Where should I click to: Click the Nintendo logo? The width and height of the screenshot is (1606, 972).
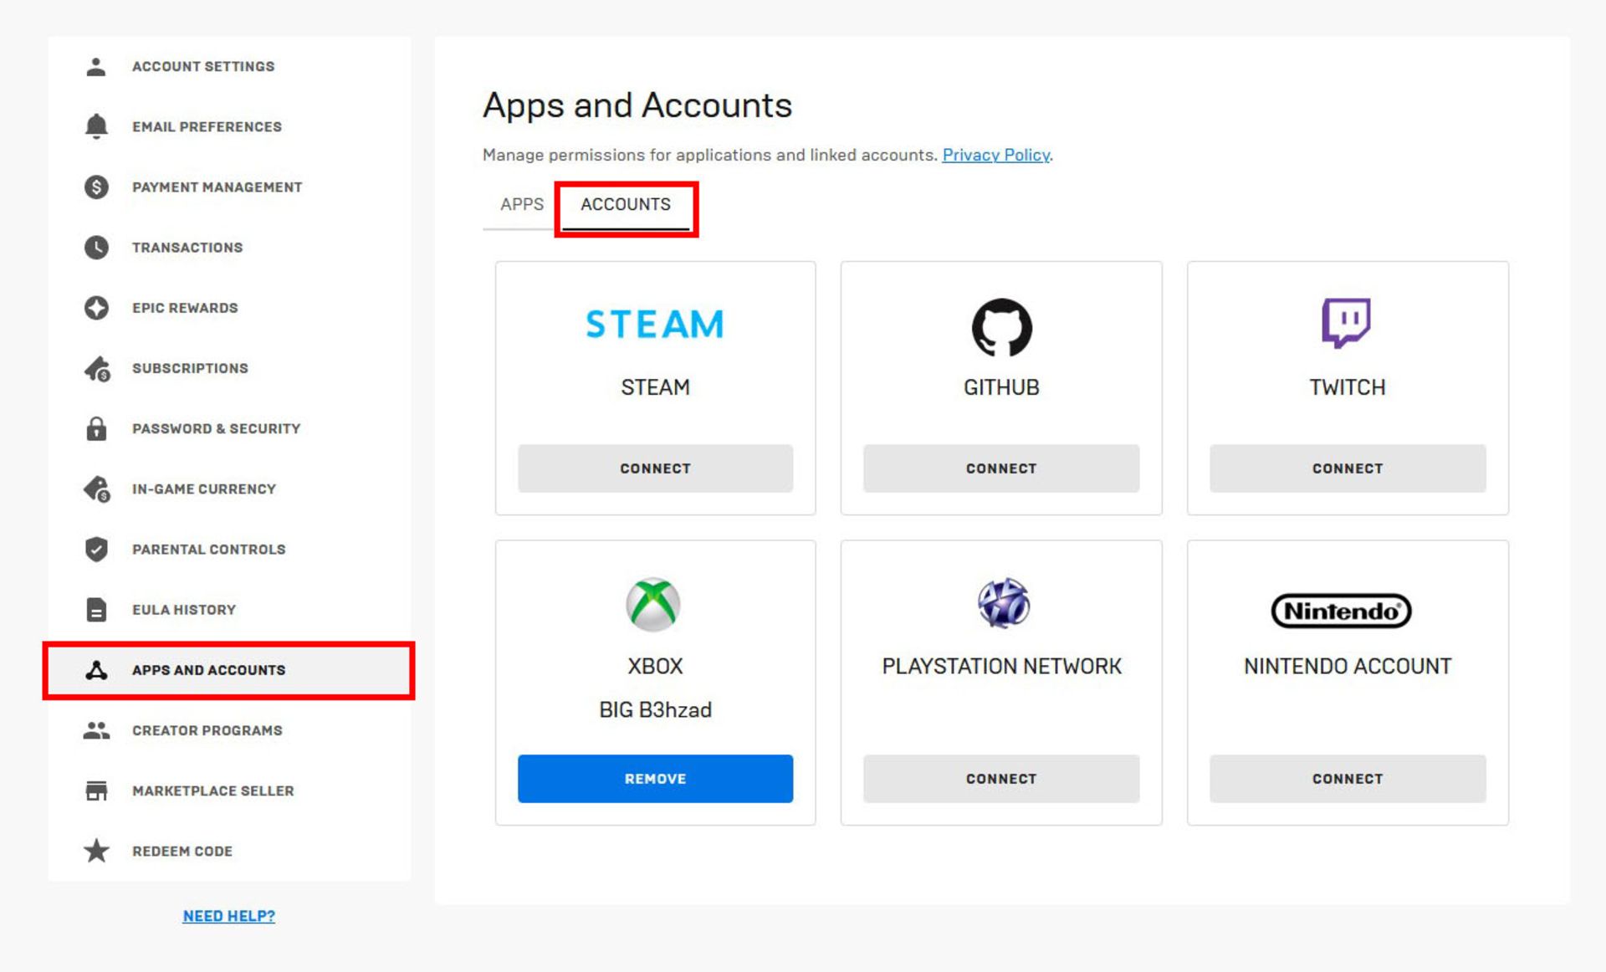click(x=1341, y=611)
